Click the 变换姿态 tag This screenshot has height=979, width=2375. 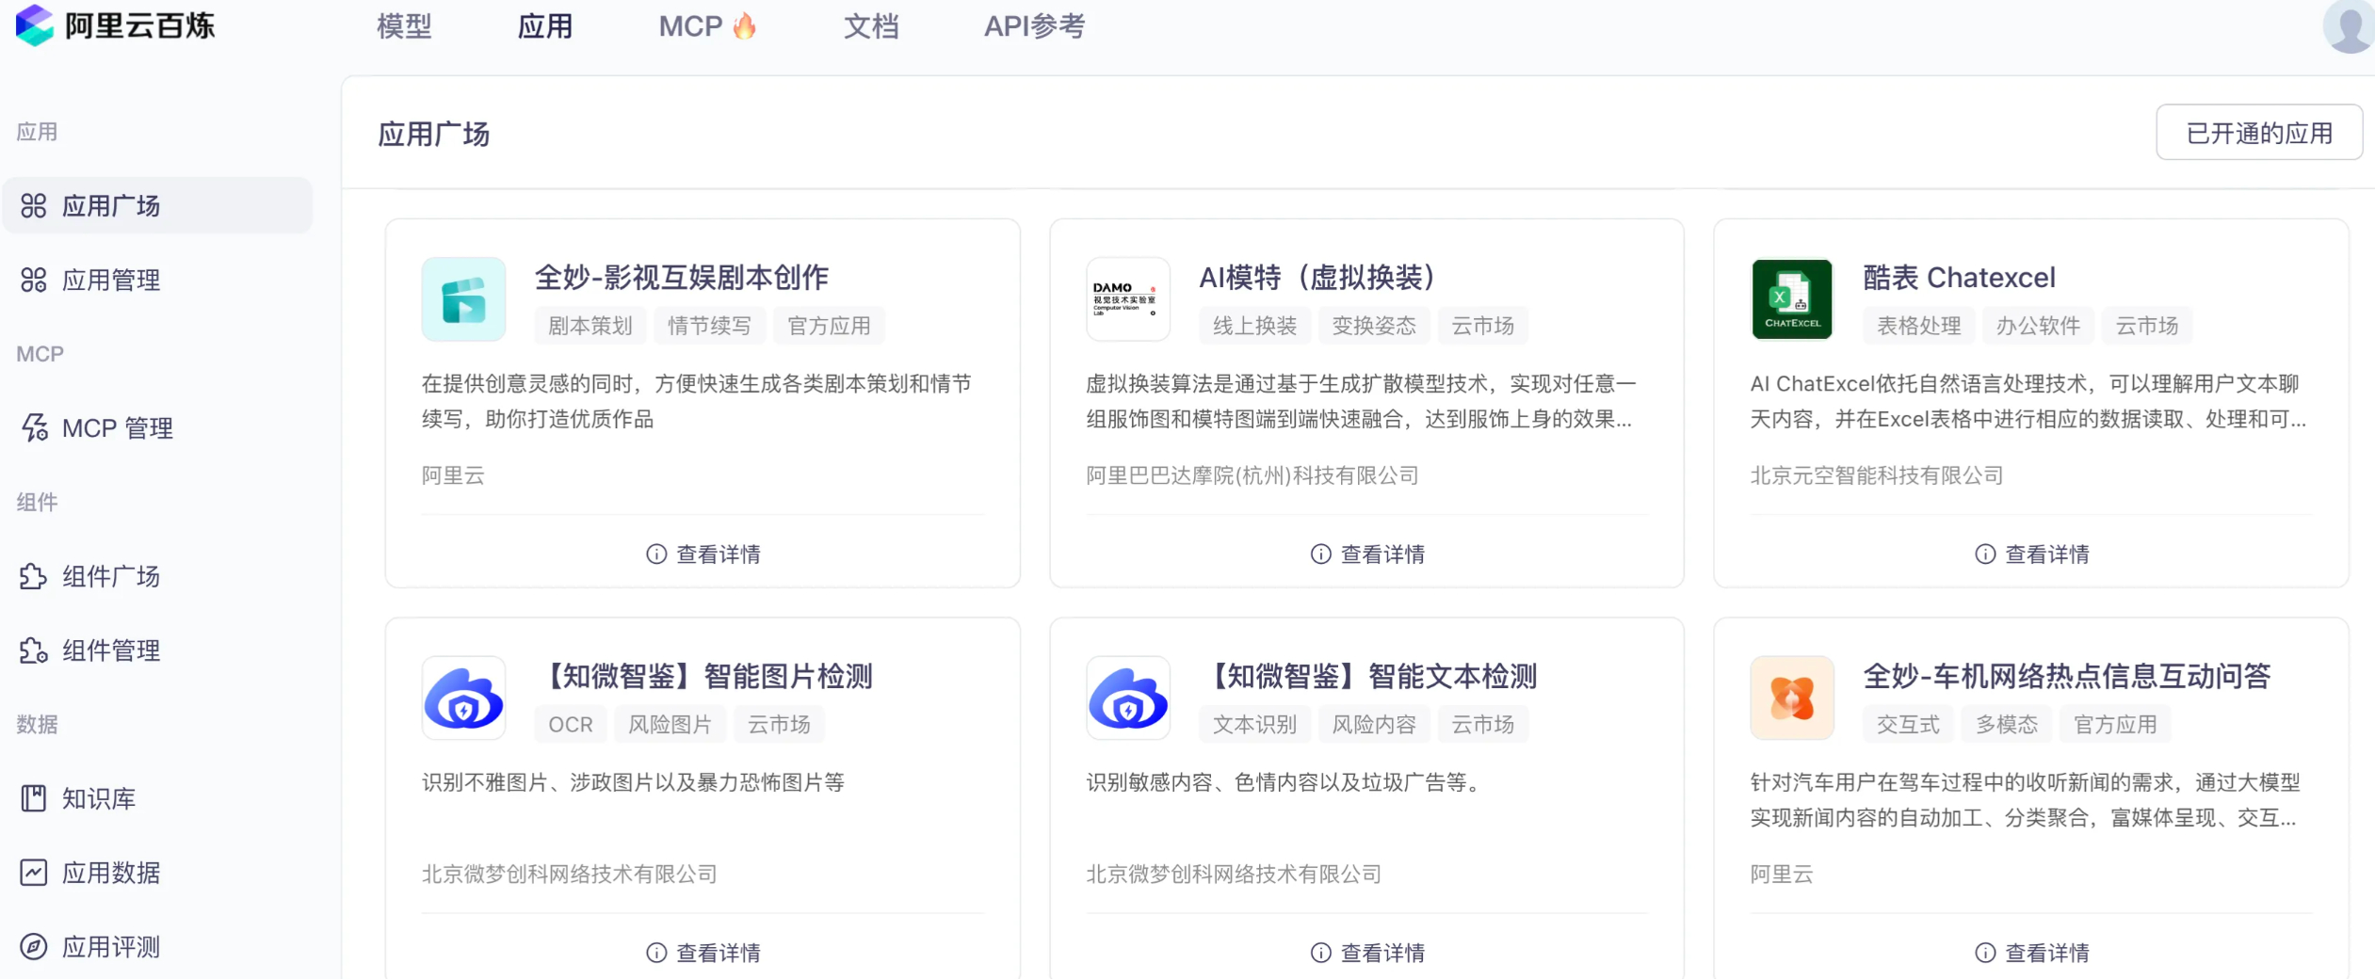[x=1374, y=326]
